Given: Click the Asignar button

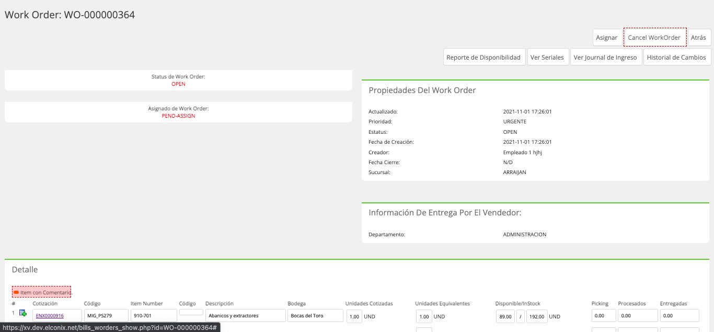Looking at the screenshot, I should (607, 38).
